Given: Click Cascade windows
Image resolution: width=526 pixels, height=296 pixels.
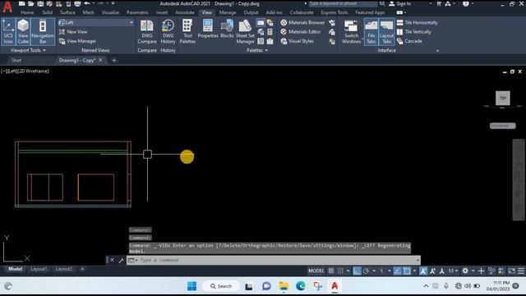Looking at the screenshot, I should [x=409, y=41].
